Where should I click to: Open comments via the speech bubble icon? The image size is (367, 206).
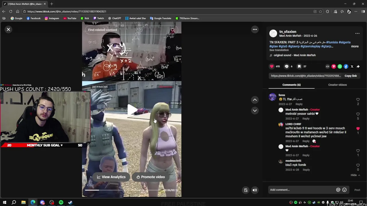point(286,66)
